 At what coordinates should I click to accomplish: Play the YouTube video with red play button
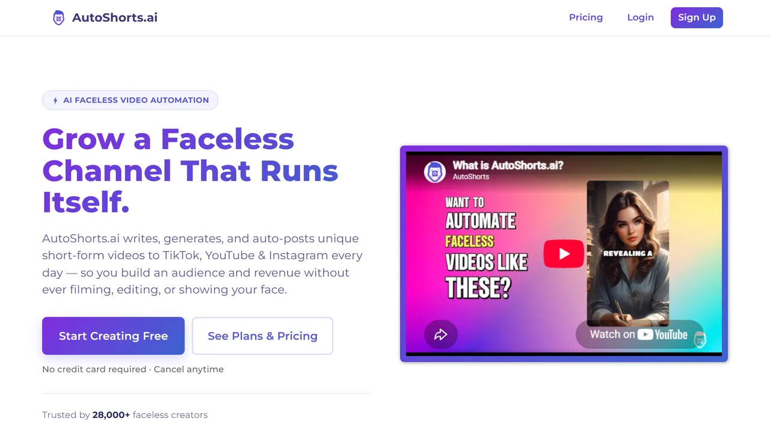tap(564, 254)
